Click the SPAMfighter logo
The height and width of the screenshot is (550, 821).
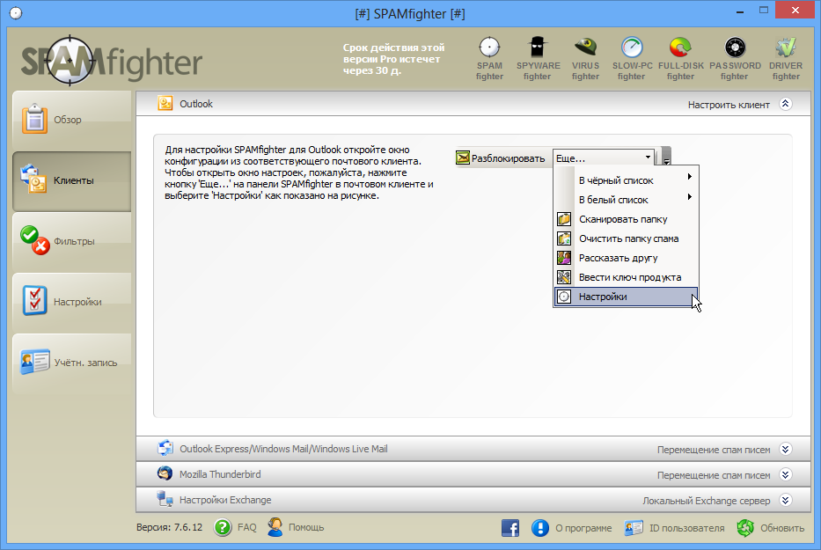(112, 61)
